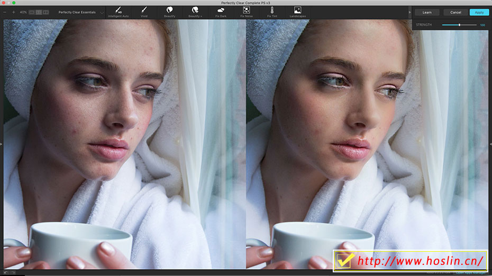Select the Fix Dark preset

pyautogui.click(x=221, y=12)
